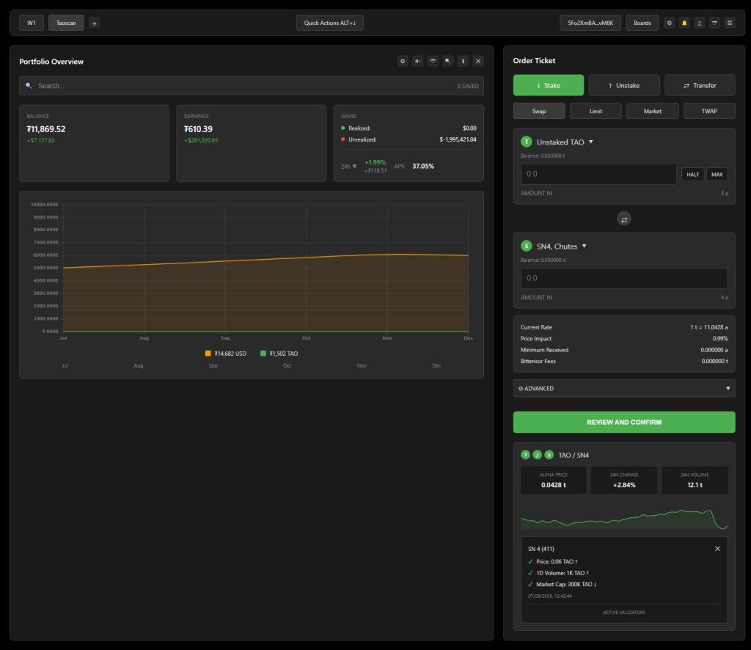The image size is (751, 650).
Task: Click the TAO / SN4 price sparkline chart
Action: click(x=624, y=518)
